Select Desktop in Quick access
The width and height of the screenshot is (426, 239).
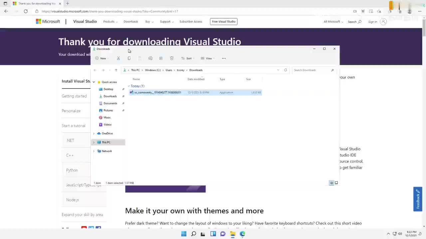coord(108,89)
